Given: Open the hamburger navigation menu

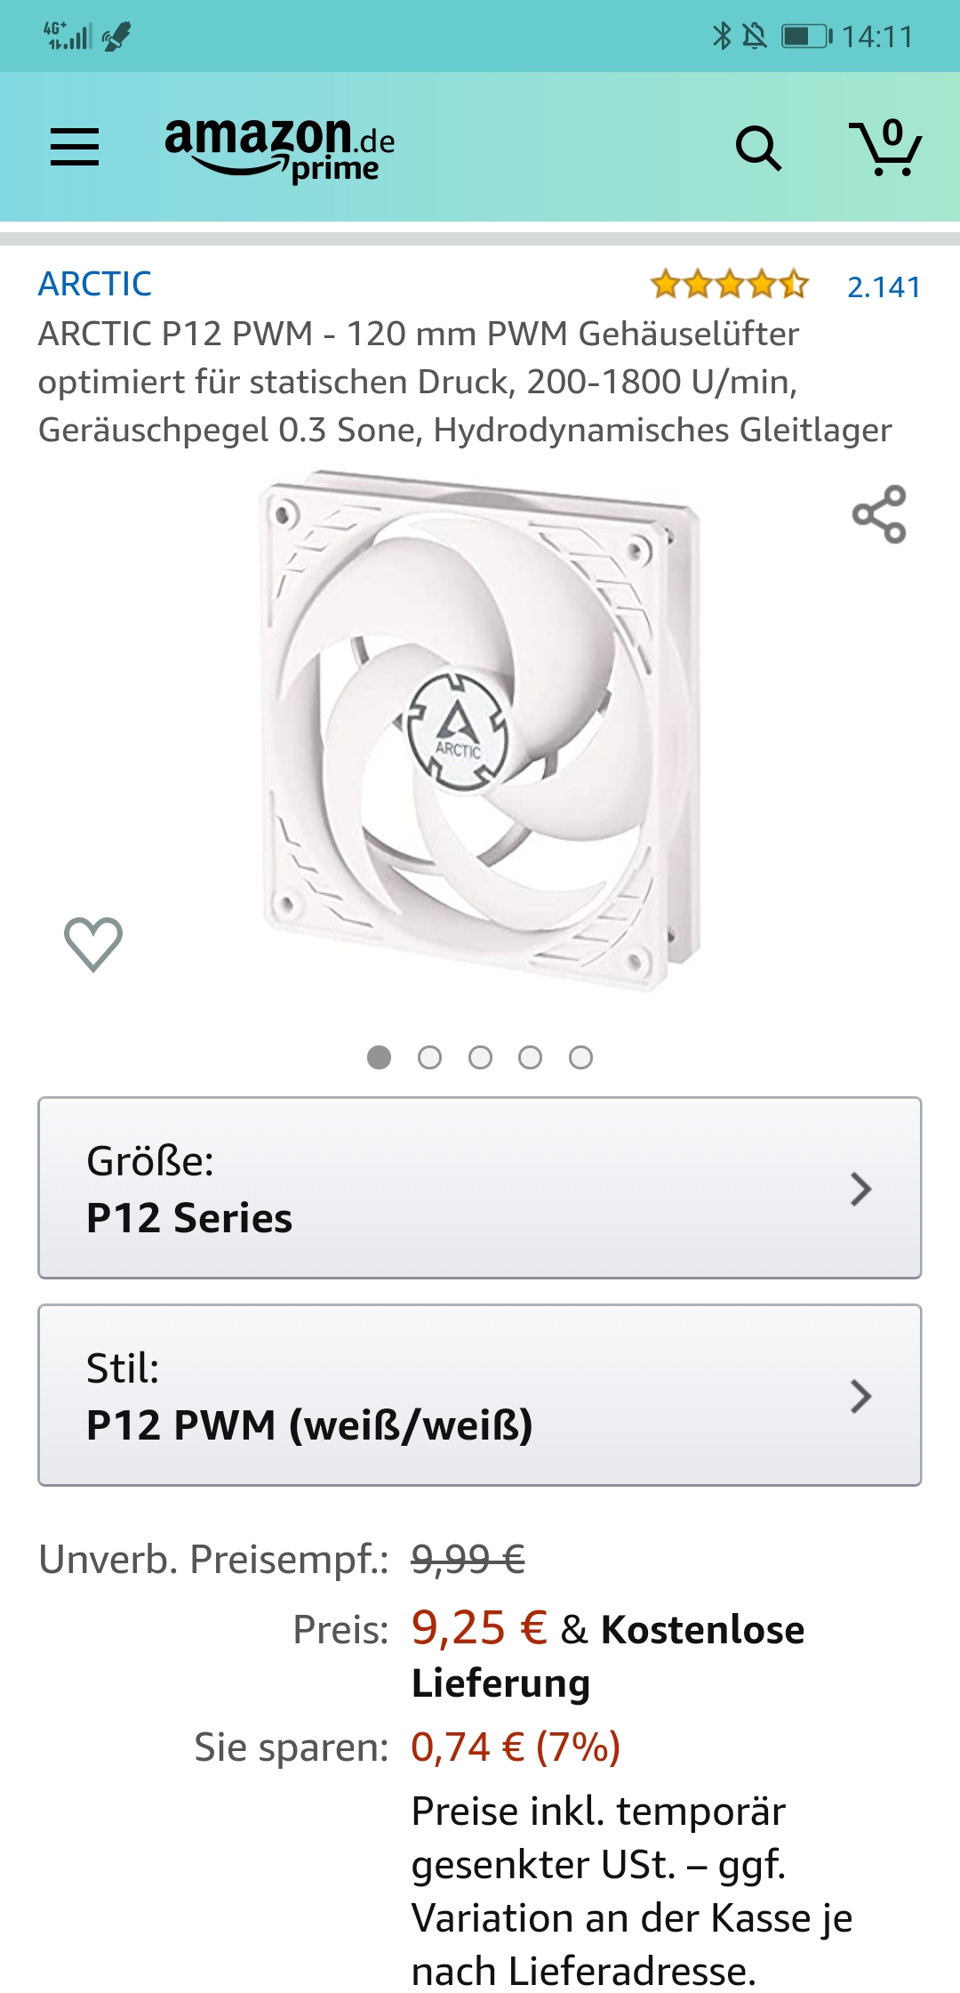Looking at the screenshot, I should coord(75,147).
